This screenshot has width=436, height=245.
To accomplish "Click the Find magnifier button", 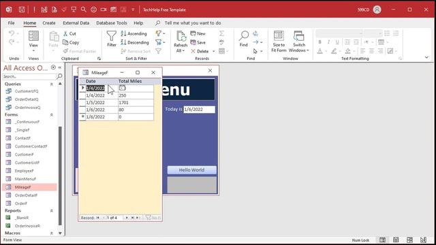I will pos(244,39).
